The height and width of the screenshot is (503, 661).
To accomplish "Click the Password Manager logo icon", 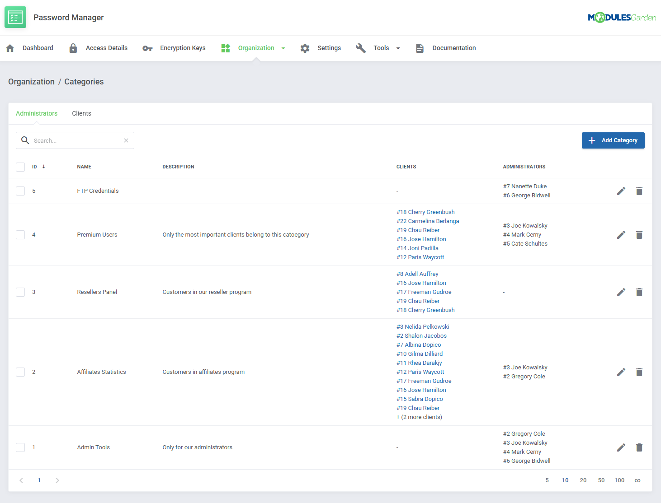I will [x=15, y=17].
